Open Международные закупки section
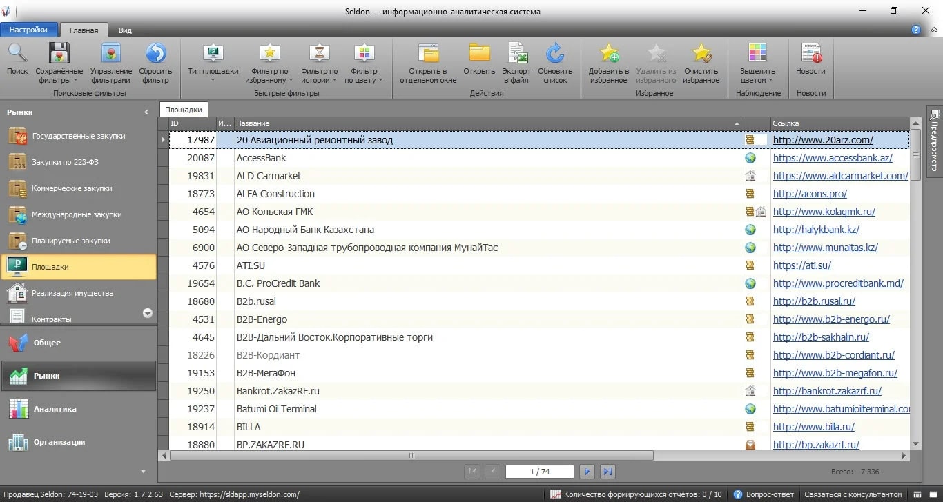Image resolution: width=943 pixels, height=502 pixels. coord(79,214)
